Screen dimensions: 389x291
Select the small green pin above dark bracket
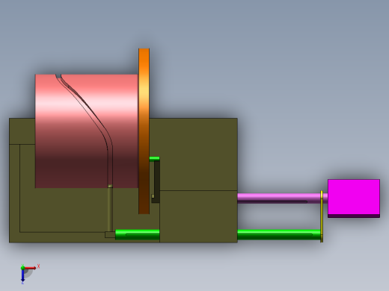pos(155,159)
